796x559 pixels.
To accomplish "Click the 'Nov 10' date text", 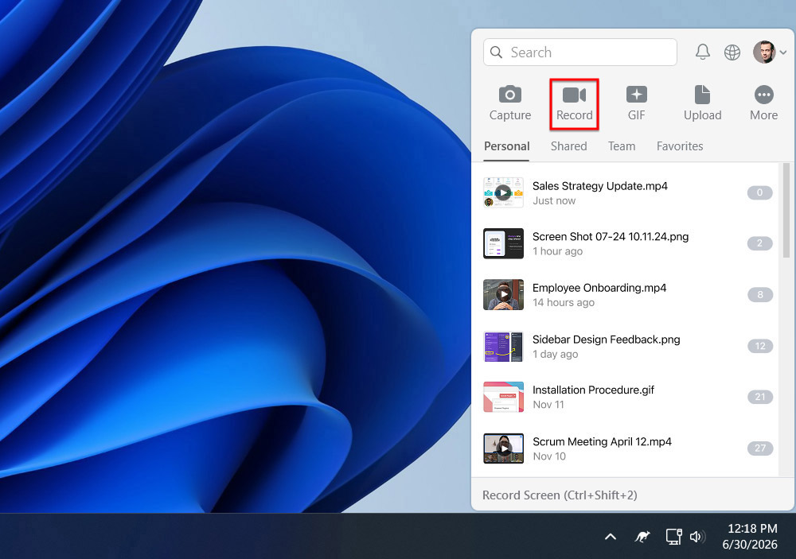I will (x=549, y=456).
